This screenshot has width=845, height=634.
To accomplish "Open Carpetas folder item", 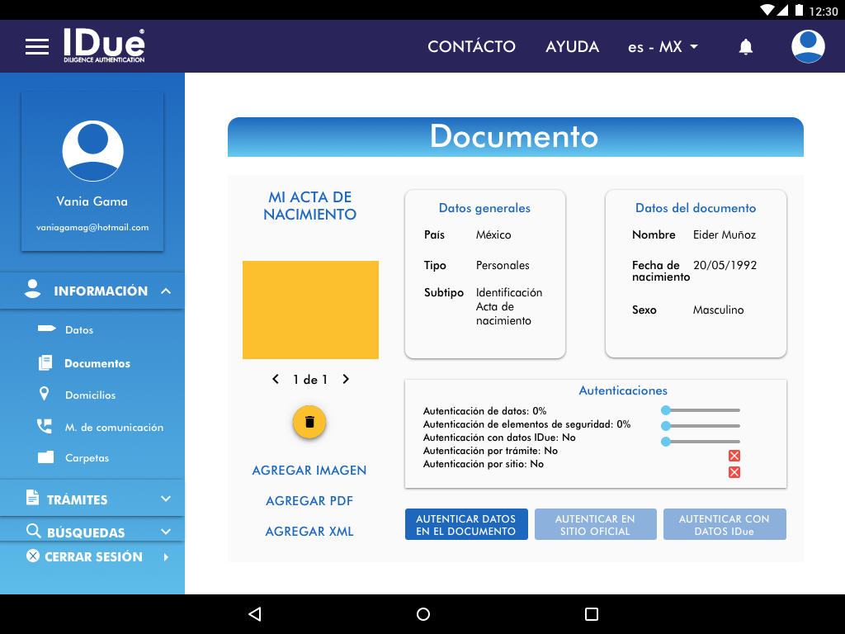I will point(87,458).
